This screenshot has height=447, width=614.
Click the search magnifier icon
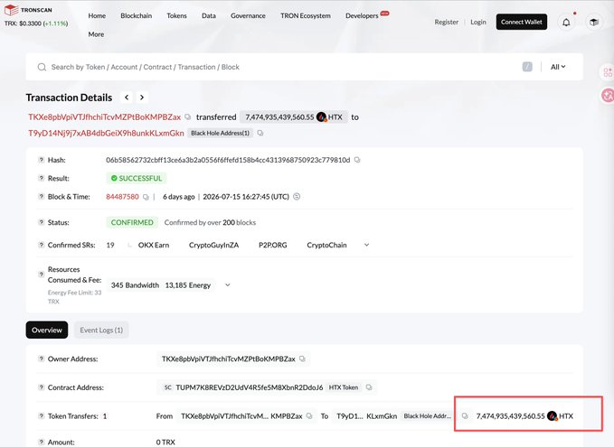point(42,67)
